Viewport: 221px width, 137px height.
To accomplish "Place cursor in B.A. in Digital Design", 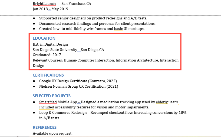I will pos(50,44).
